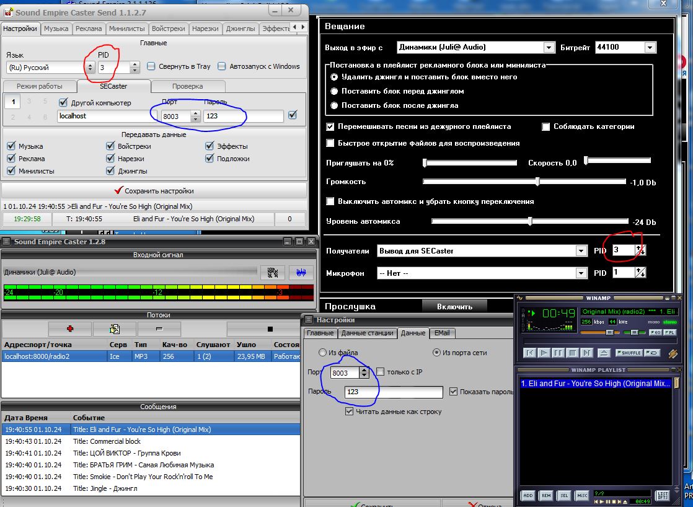
Task: Click the Winamp play button
Action: pos(544,353)
